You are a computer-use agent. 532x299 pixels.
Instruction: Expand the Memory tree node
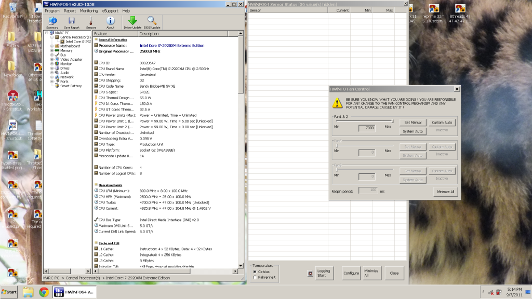(x=52, y=50)
